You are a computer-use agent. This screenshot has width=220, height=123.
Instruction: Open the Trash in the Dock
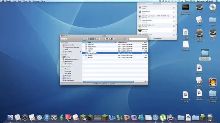pos(210,118)
